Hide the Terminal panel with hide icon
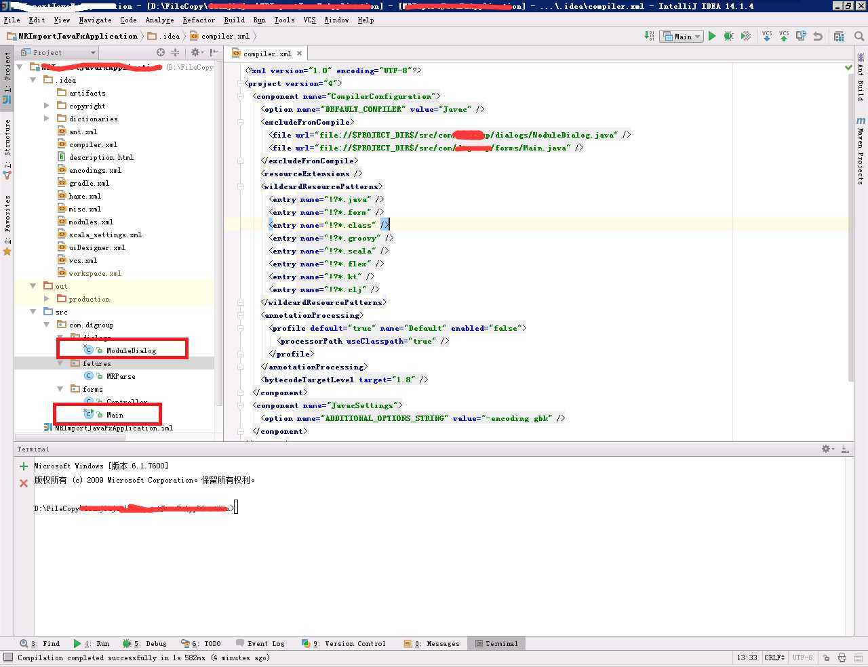The image size is (868, 667). [845, 449]
